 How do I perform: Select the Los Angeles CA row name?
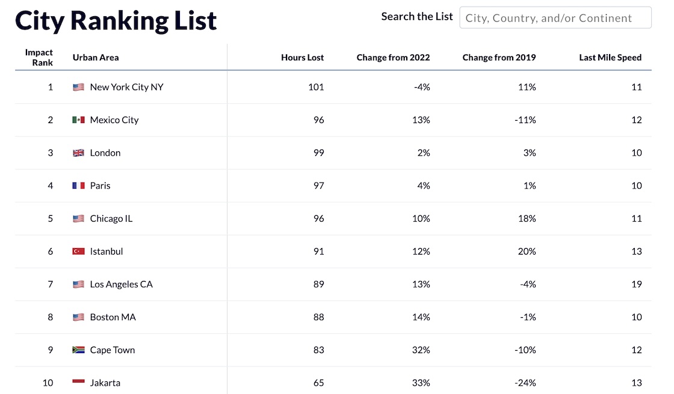[121, 284]
